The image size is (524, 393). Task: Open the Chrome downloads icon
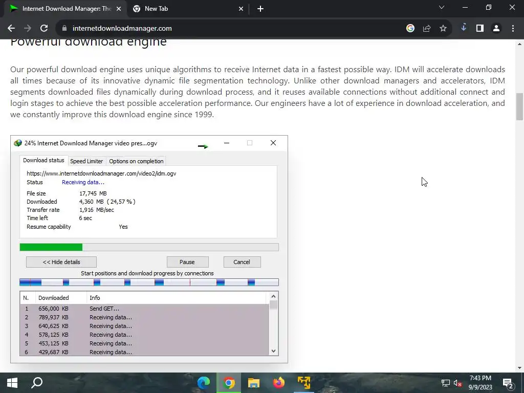464,28
